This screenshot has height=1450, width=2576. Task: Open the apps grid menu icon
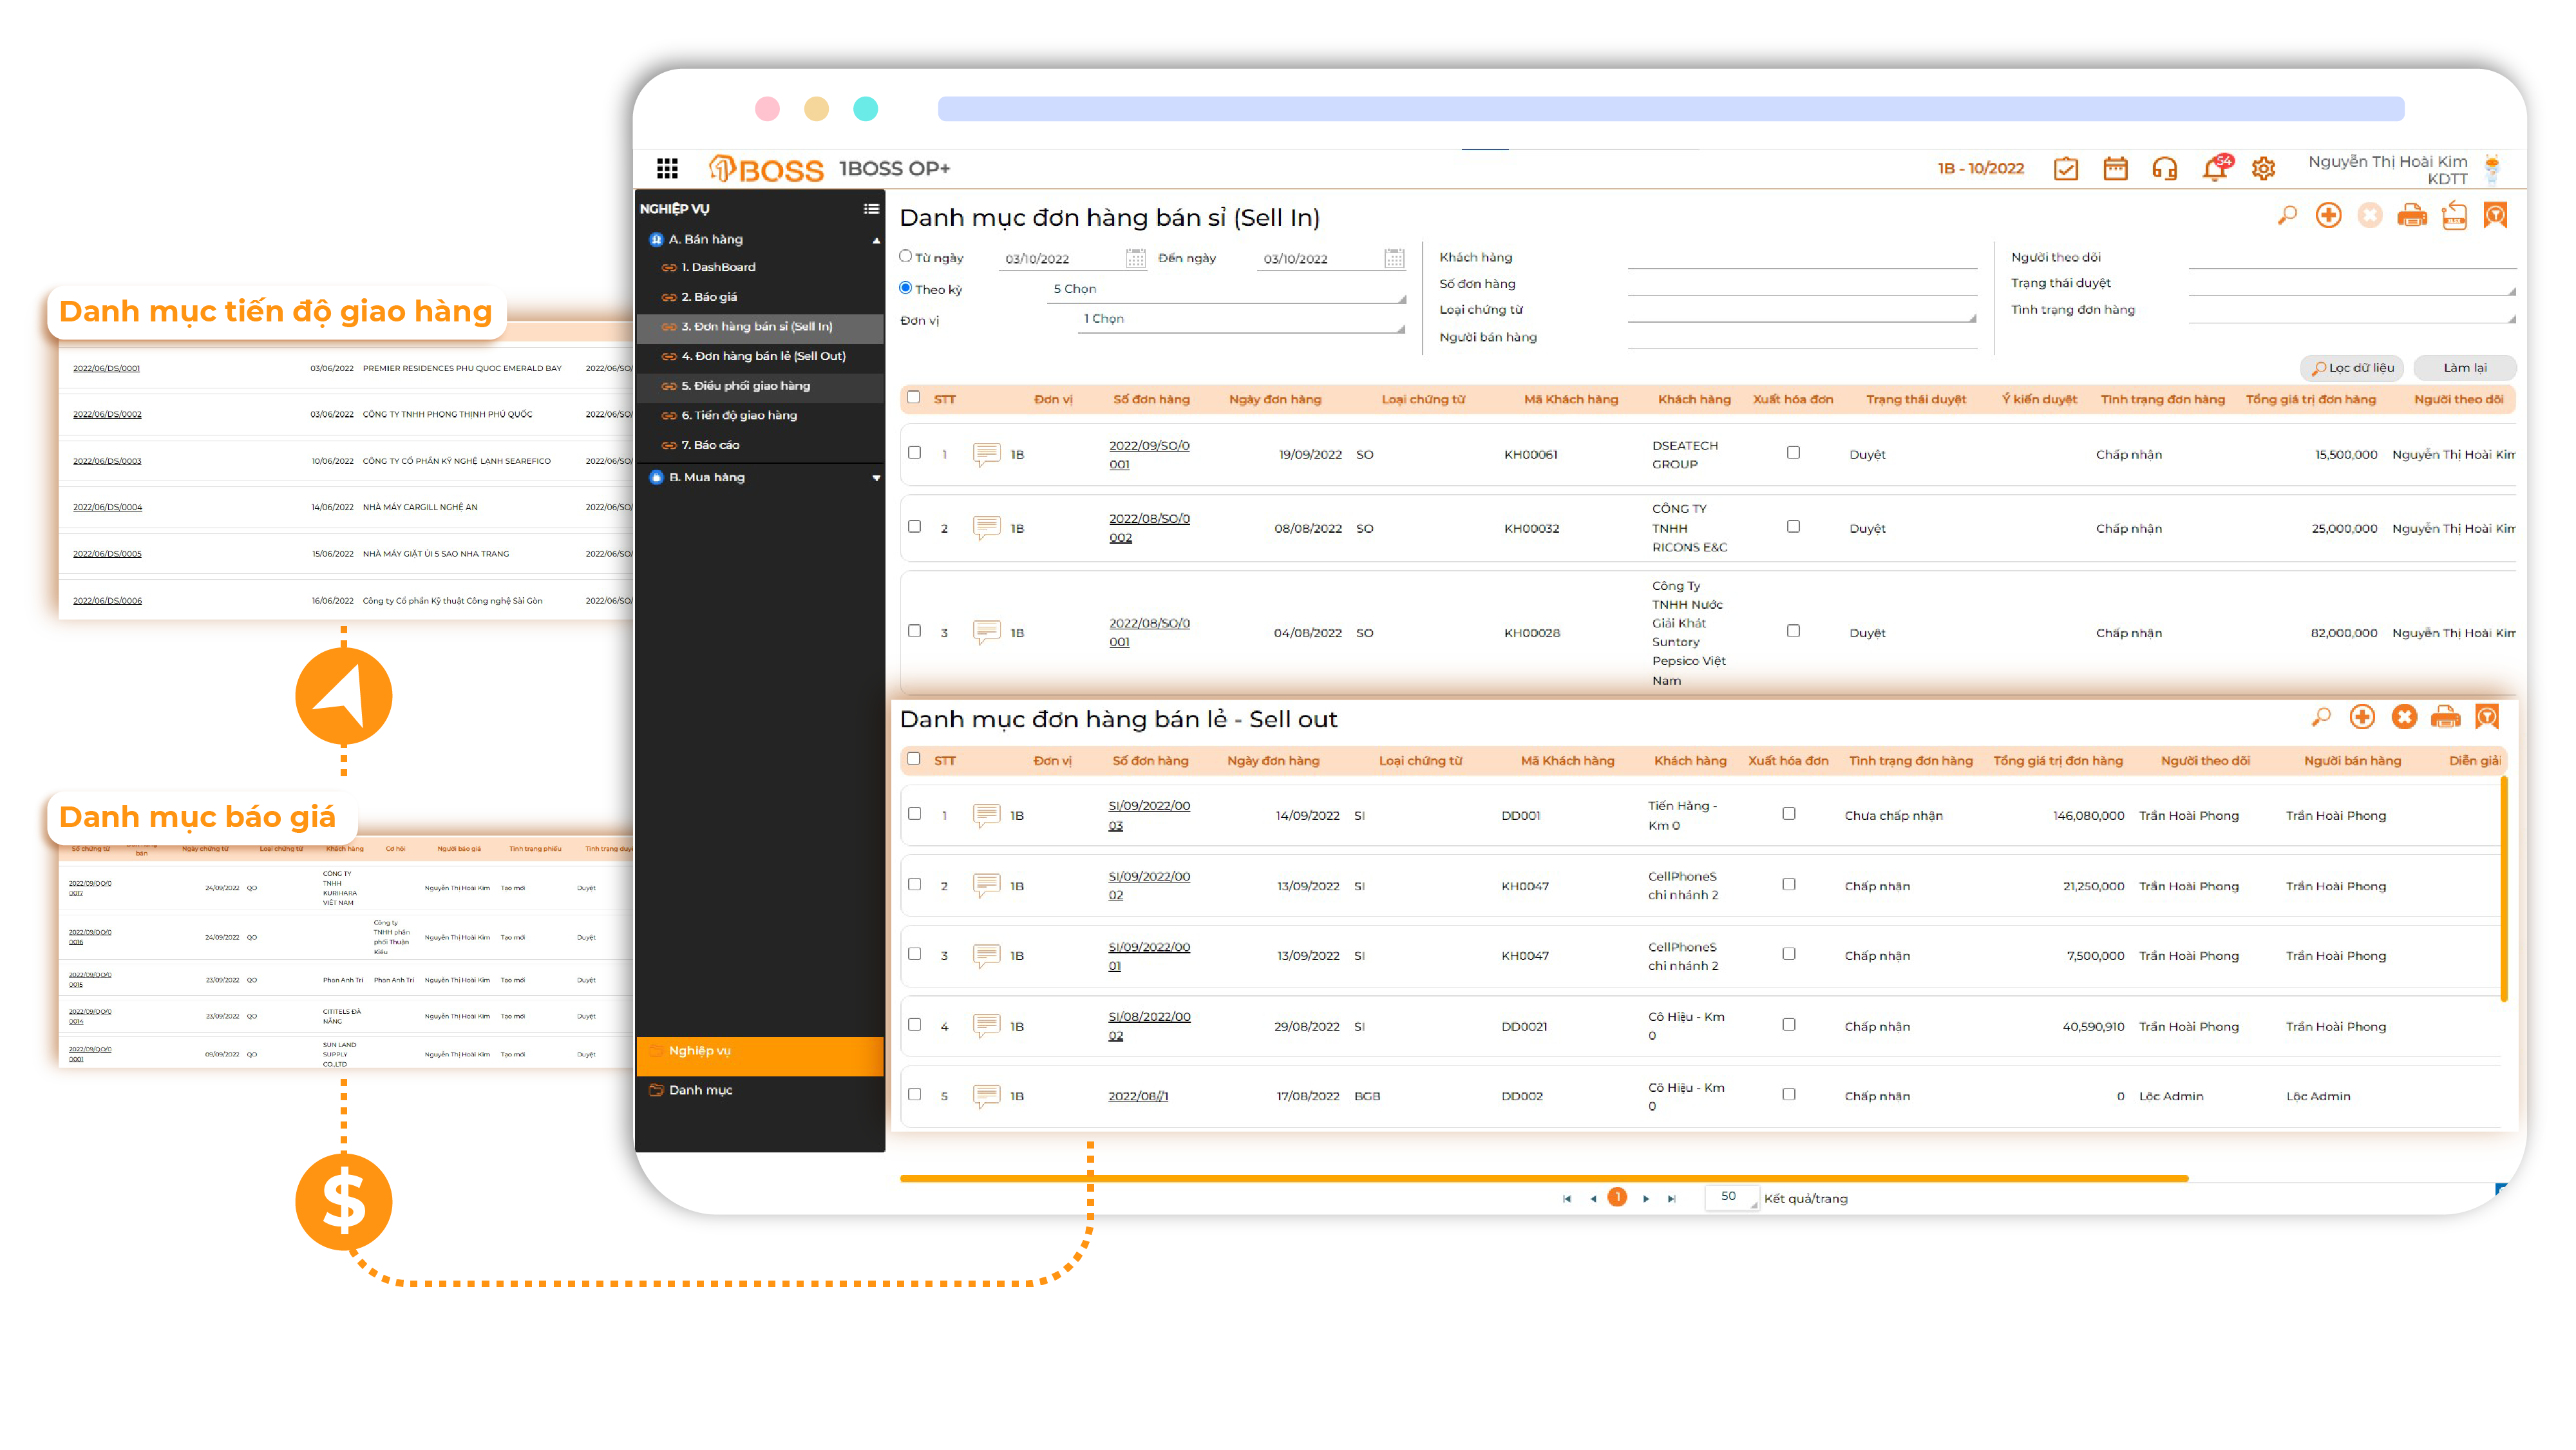pyautogui.click(x=667, y=168)
